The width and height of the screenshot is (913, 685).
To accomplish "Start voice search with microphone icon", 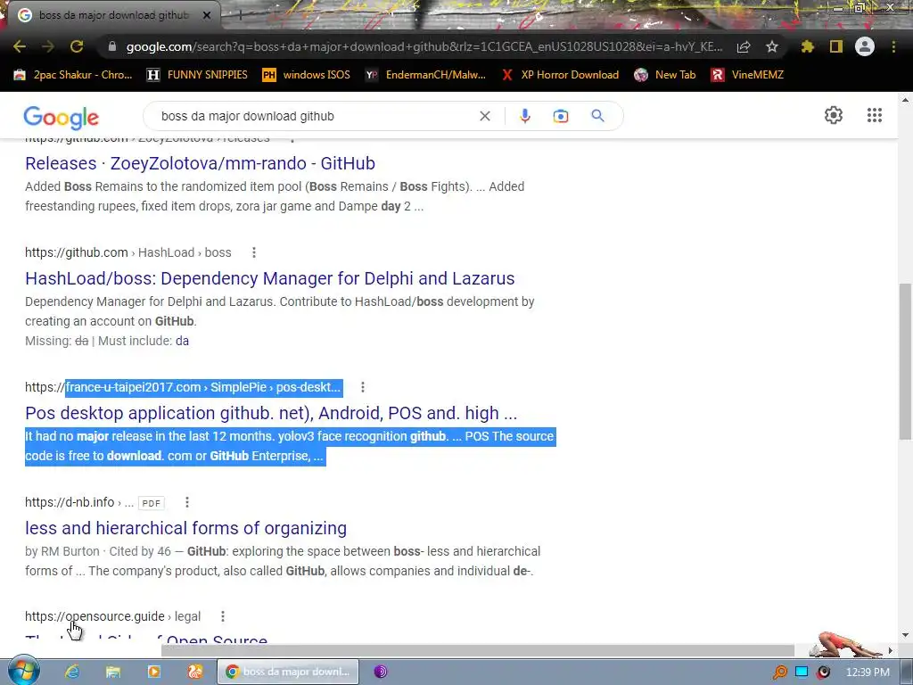I will [x=524, y=116].
